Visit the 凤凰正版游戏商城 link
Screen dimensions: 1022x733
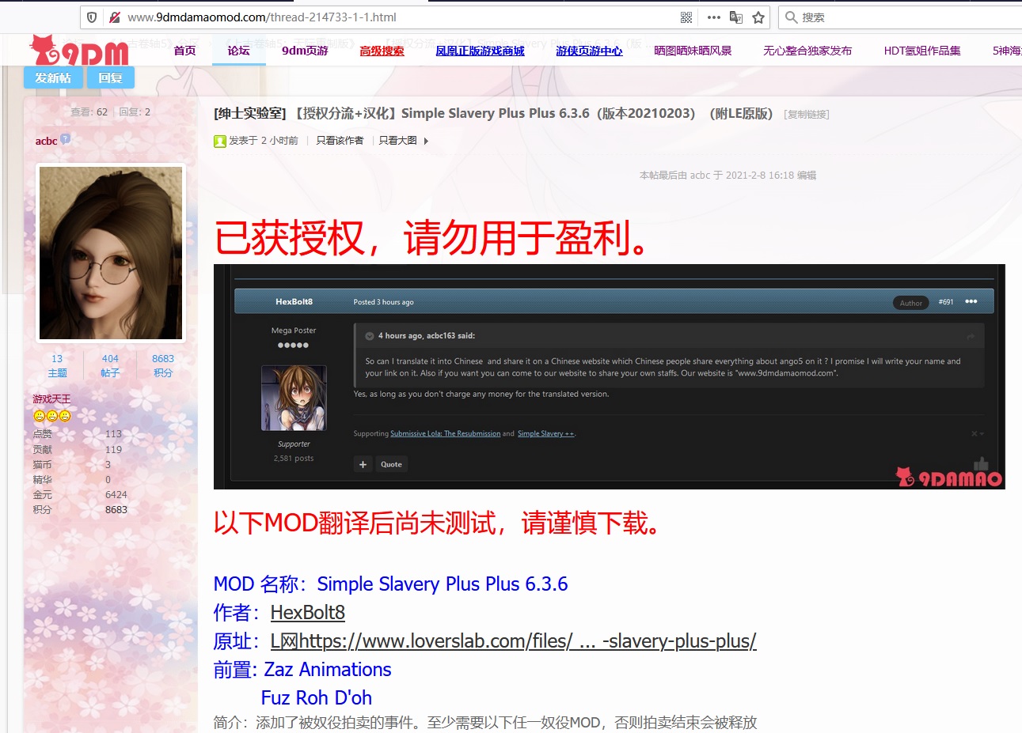480,51
